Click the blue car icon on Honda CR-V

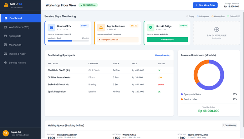51,27
